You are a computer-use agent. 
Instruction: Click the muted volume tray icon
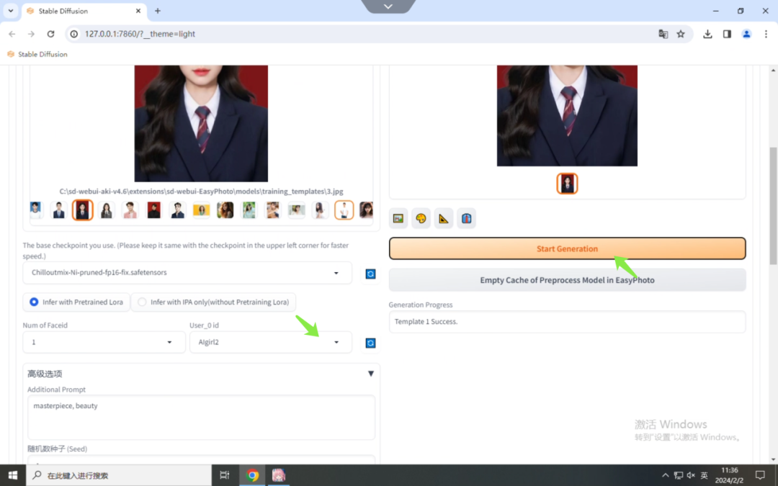[691, 475]
